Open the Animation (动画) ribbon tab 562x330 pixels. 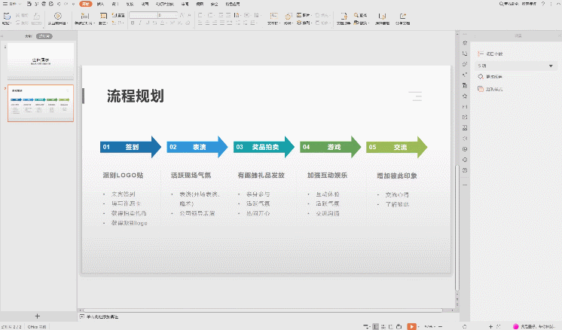[145, 4]
